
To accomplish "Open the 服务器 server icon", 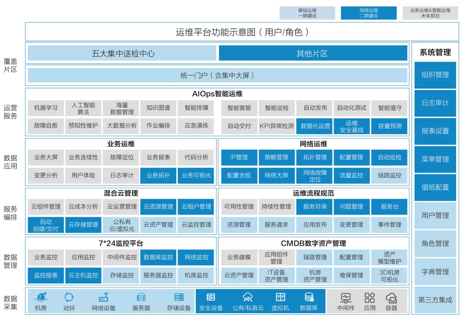I will click(141, 297).
